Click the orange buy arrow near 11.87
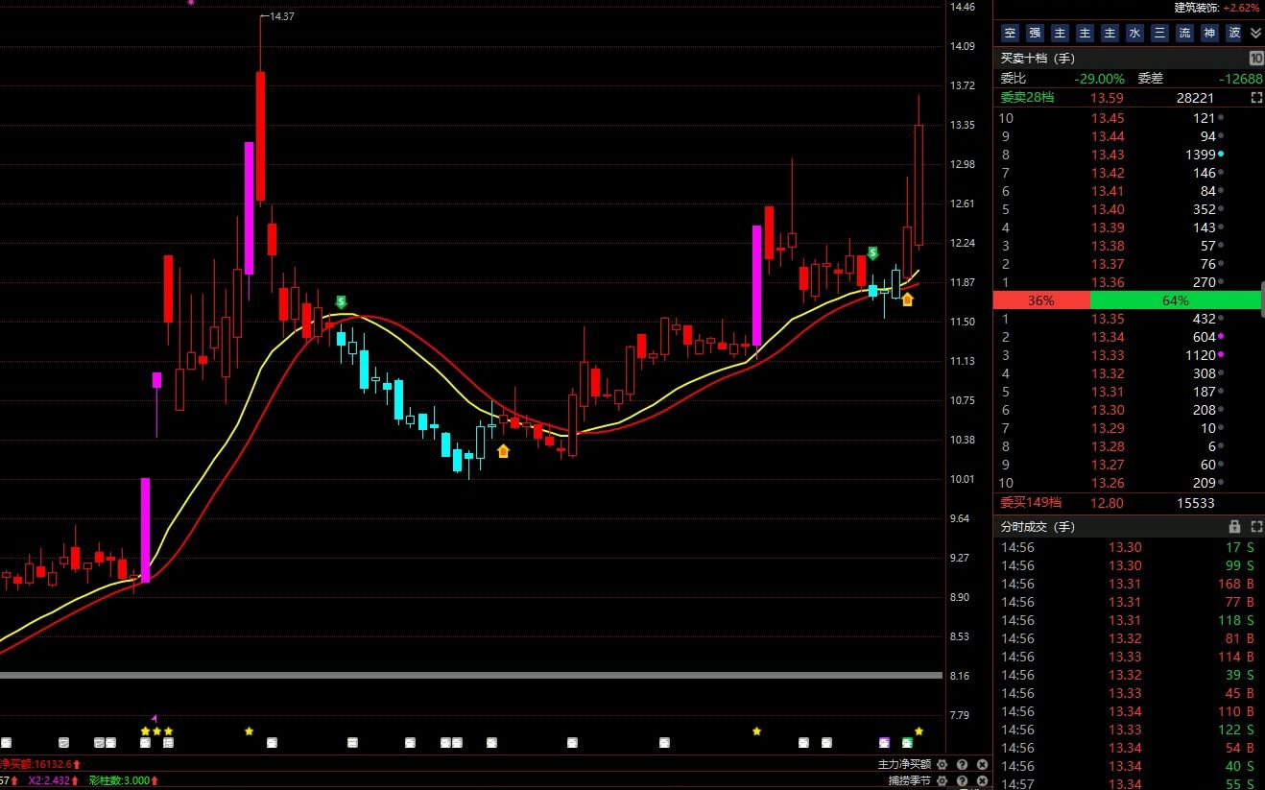 tap(907, 299)
